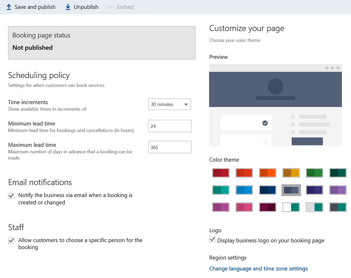The height and width of the screenshot is (278, 351).
Task: Click Unpublish in the top toolbar
Action: [86, 7]
